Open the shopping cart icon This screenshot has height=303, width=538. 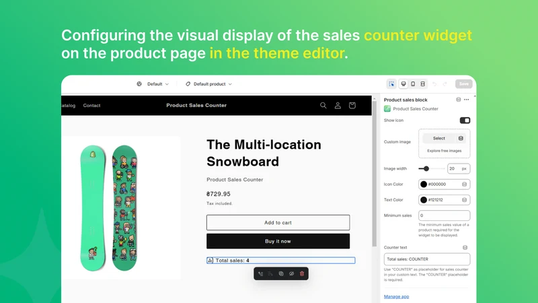pyautogui.click(x=352, y=106)
